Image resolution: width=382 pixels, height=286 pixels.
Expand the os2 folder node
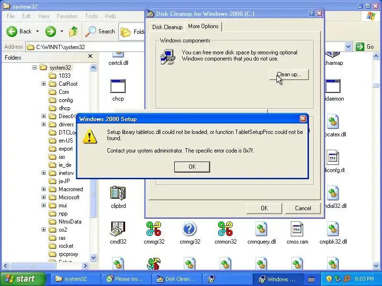click(43, 230)
